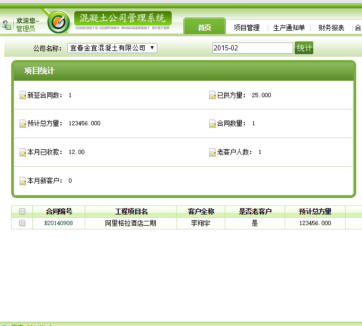Toggle the select-all checkbox in table header
This screenshot has width=362, height=326.
22,211
